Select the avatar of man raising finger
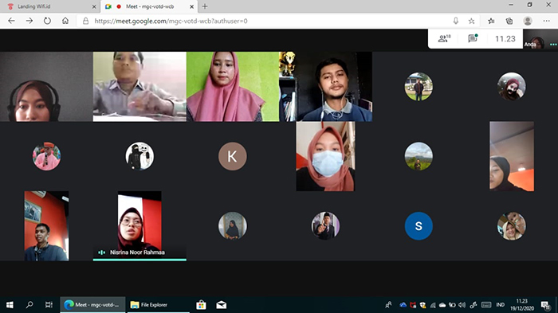 (x=325, y=226)
